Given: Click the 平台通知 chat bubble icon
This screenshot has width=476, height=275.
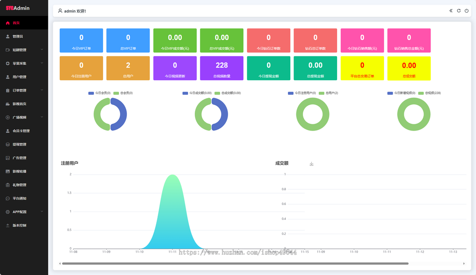Looking at the screenshot, I should pyautogui.click(x=8, y=198).
